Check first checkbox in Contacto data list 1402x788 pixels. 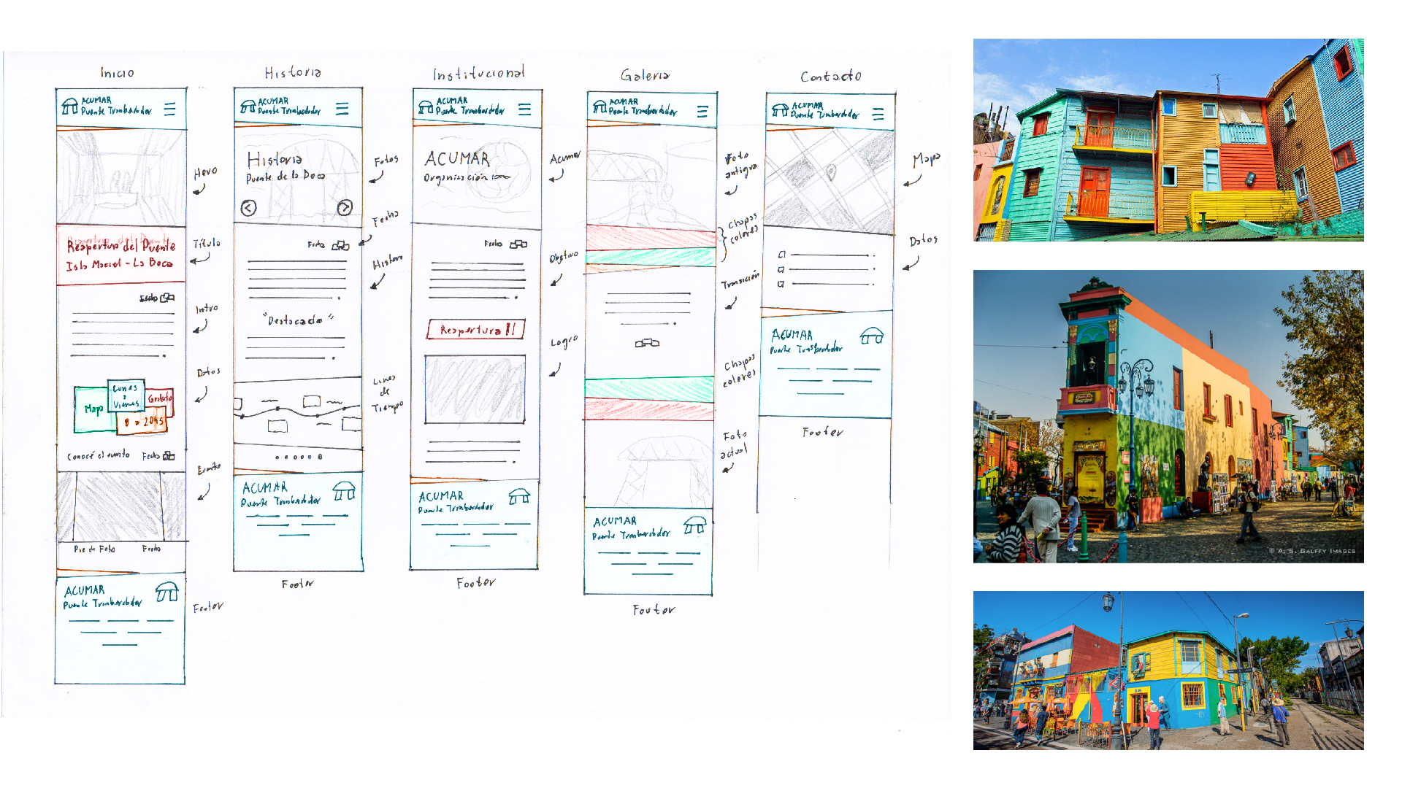pos(782,255)
